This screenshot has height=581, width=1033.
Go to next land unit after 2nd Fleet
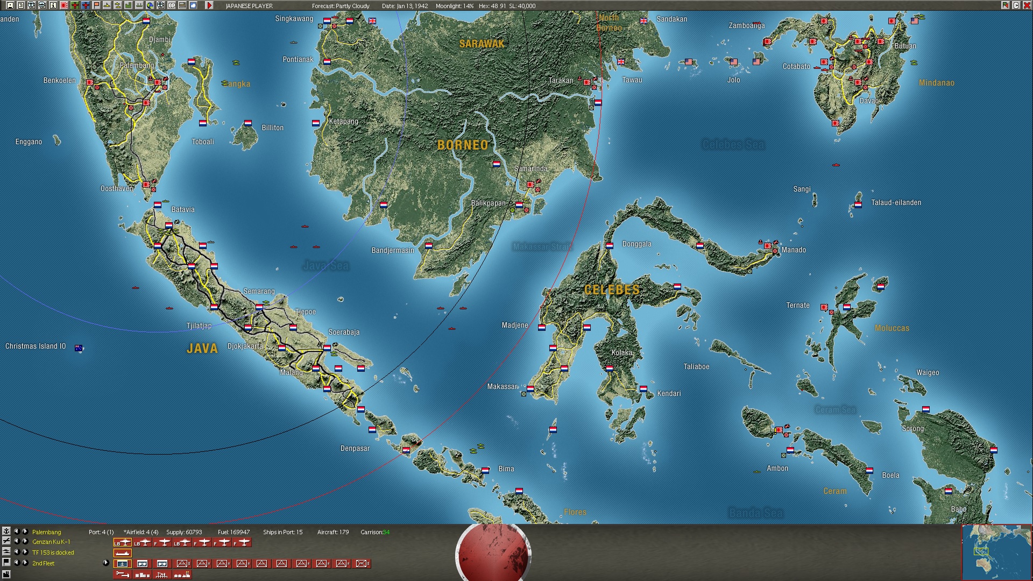click(25, 563)
